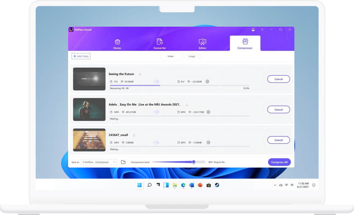Open the taskbar clock and date
This screenshot has width=354, height=215.
tap(303, 185)
